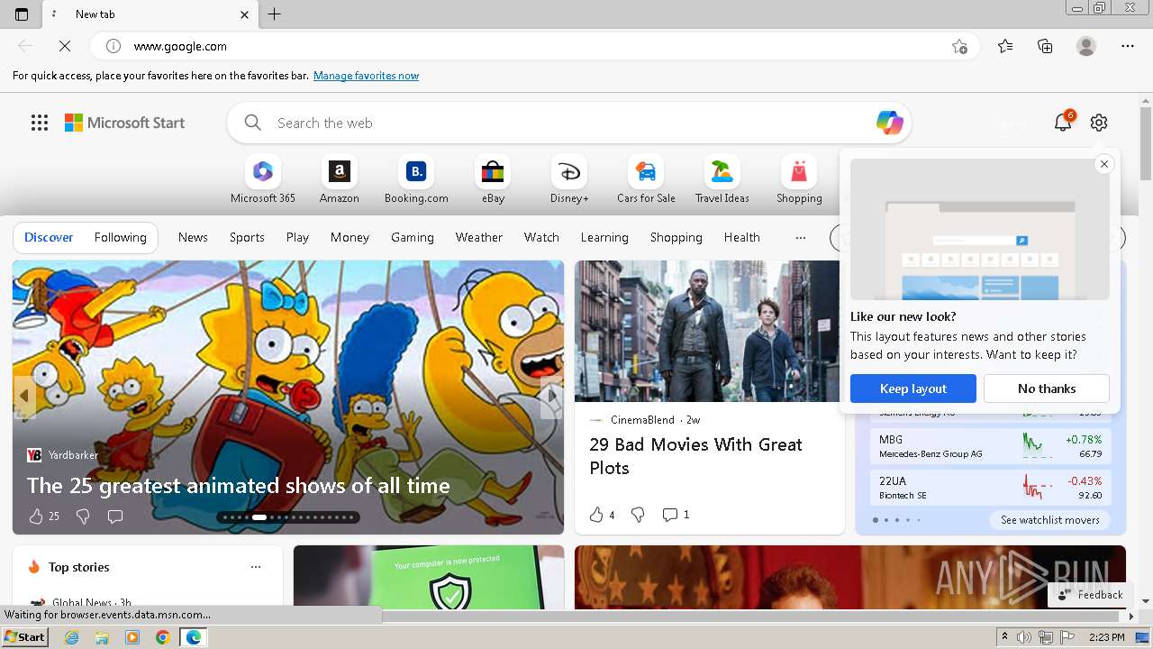Screen dimensions: 1153x649
Task: Select the Money category
Action: point(350,237)
